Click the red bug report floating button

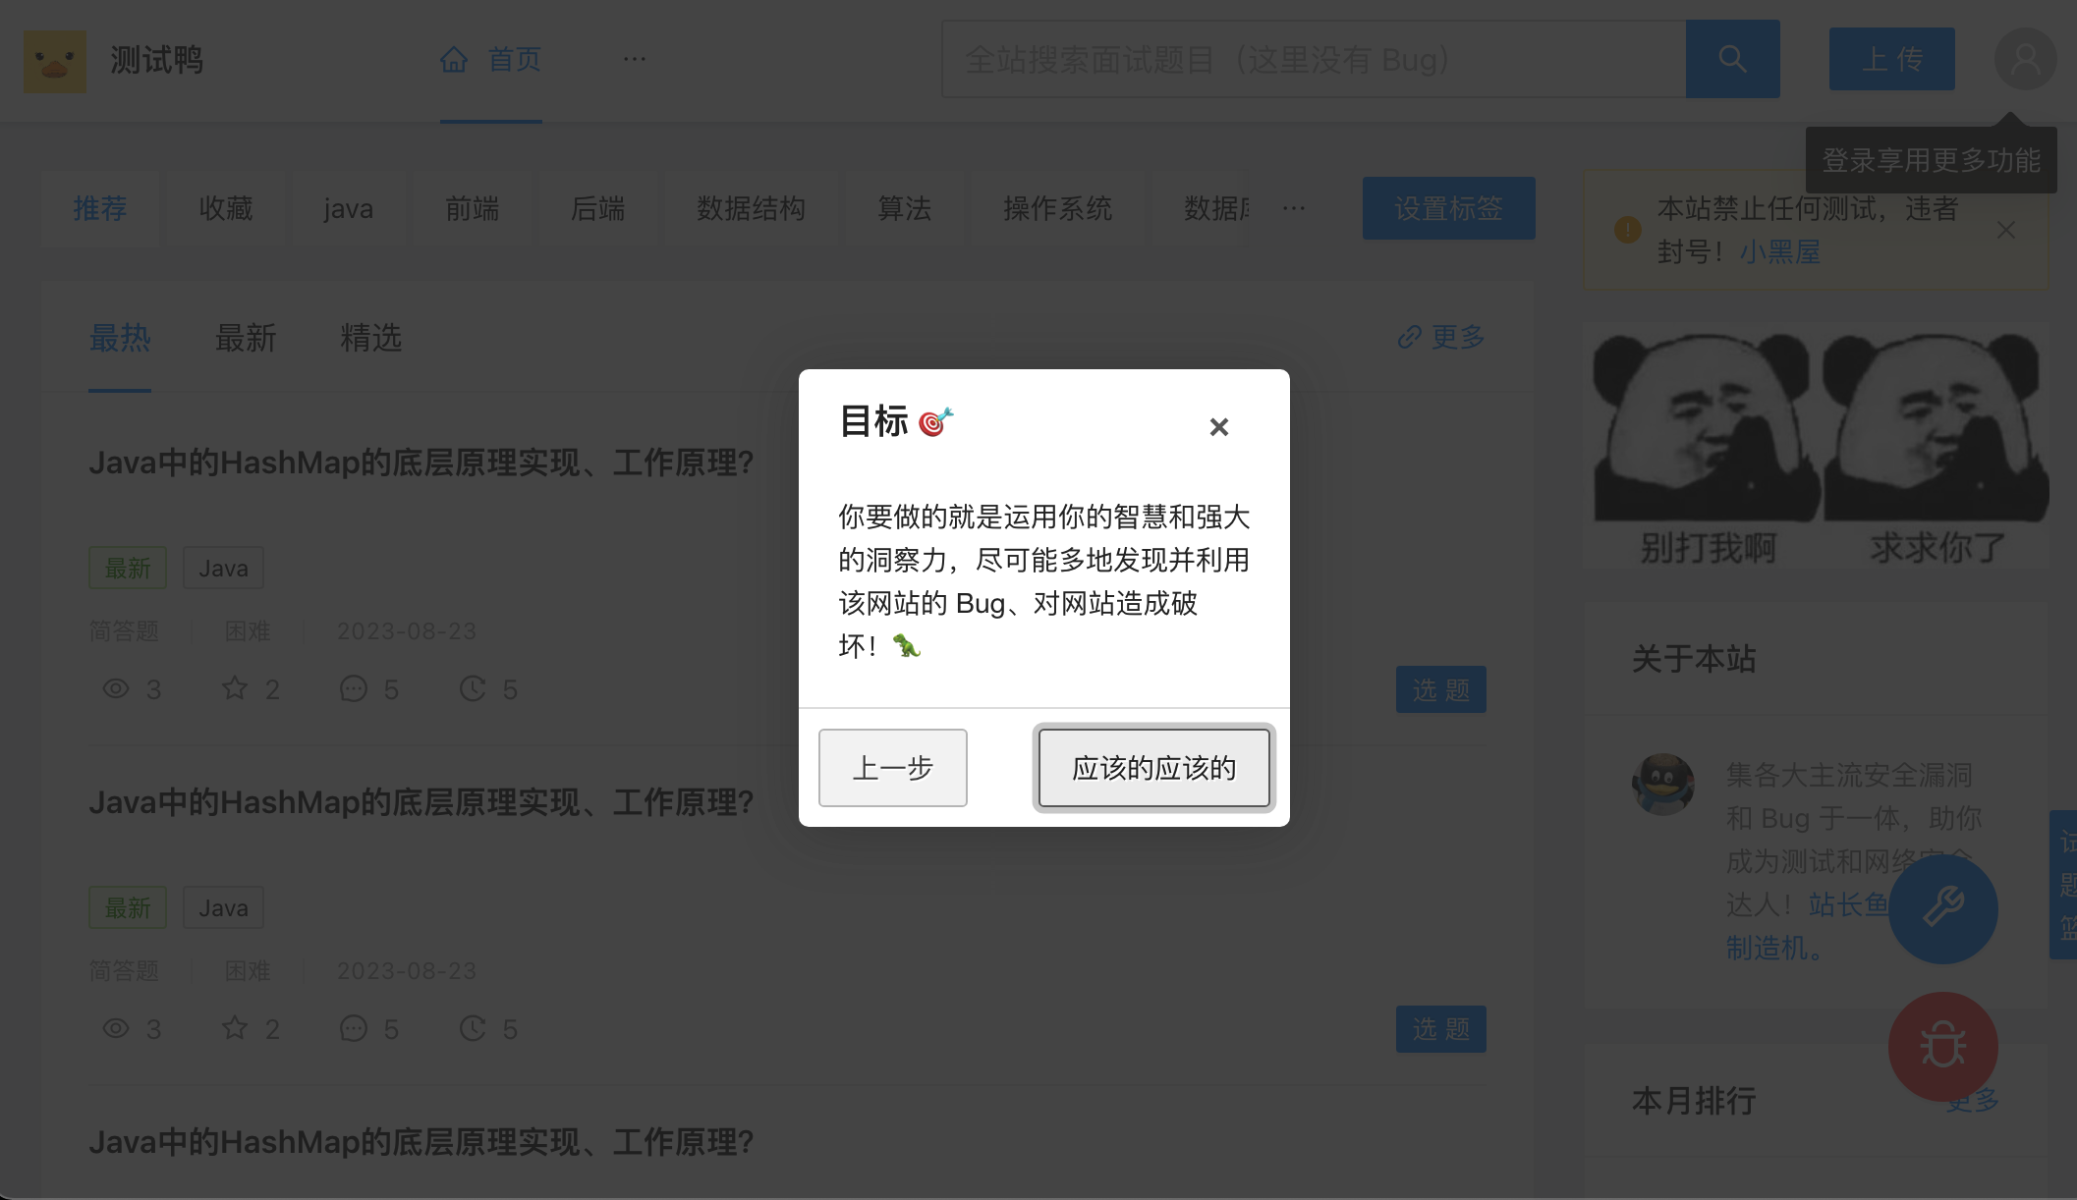pyautogui.click(x=1942, y=1046)
